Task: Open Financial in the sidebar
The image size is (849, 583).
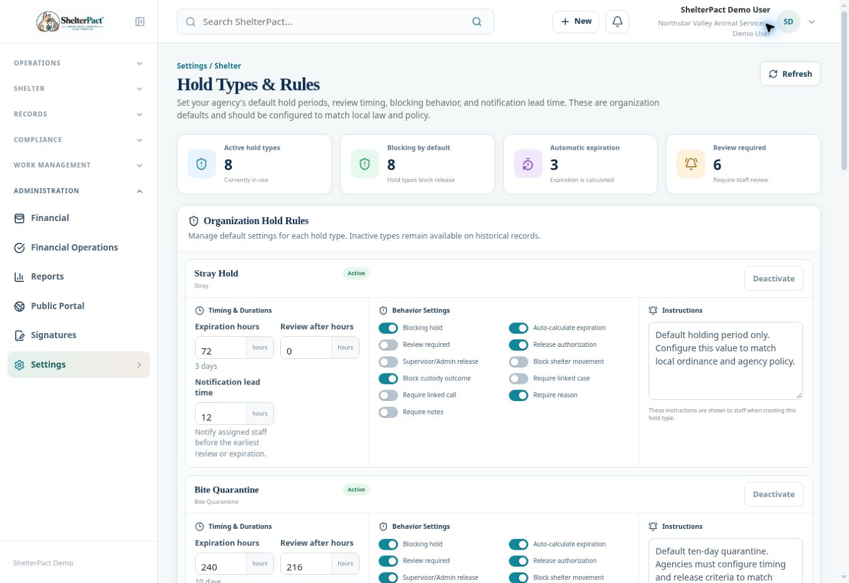Action: [79, 218]
